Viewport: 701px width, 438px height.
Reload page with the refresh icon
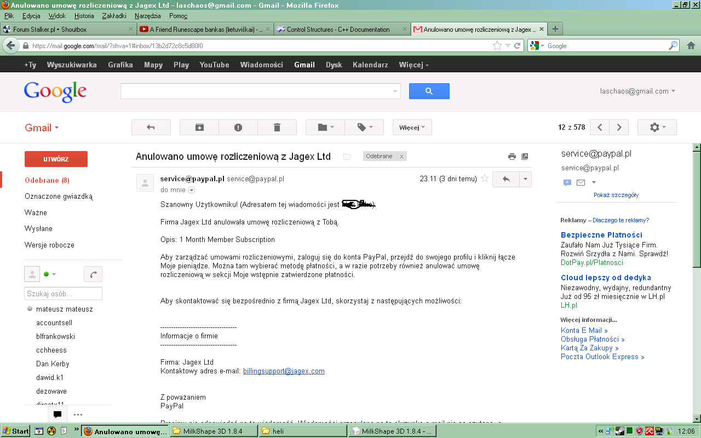(x=517, y=46)
